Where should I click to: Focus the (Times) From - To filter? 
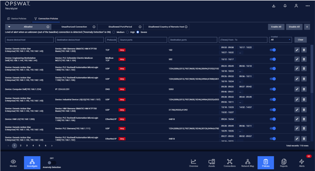click(243, 40)
